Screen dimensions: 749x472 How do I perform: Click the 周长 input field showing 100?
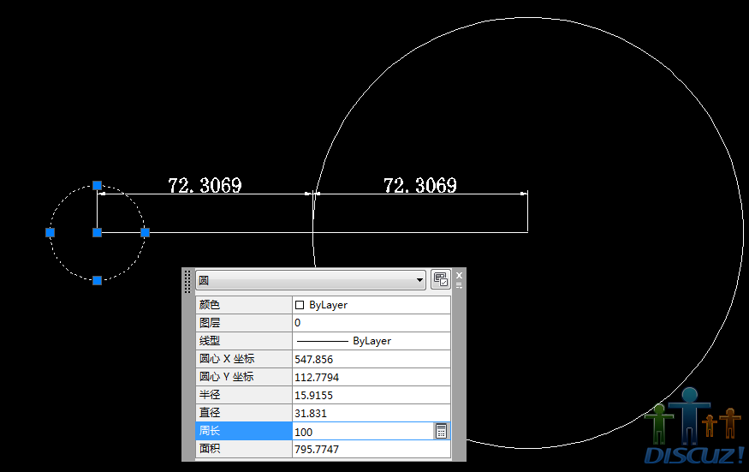pyautogui.click(x=363, y=432)
